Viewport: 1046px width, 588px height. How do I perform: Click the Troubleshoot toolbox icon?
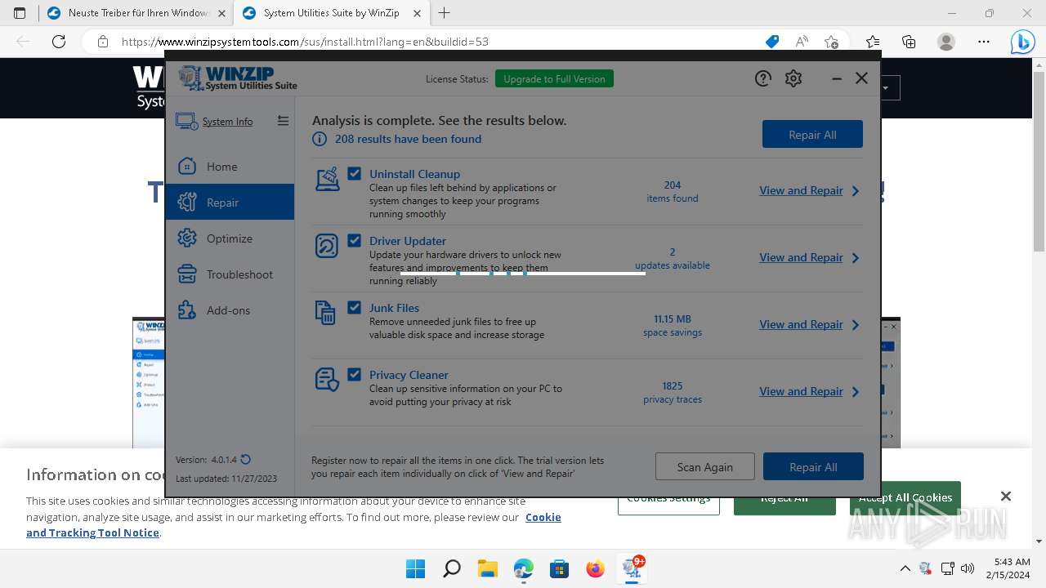pyautogui.click(x=187, y=274)
